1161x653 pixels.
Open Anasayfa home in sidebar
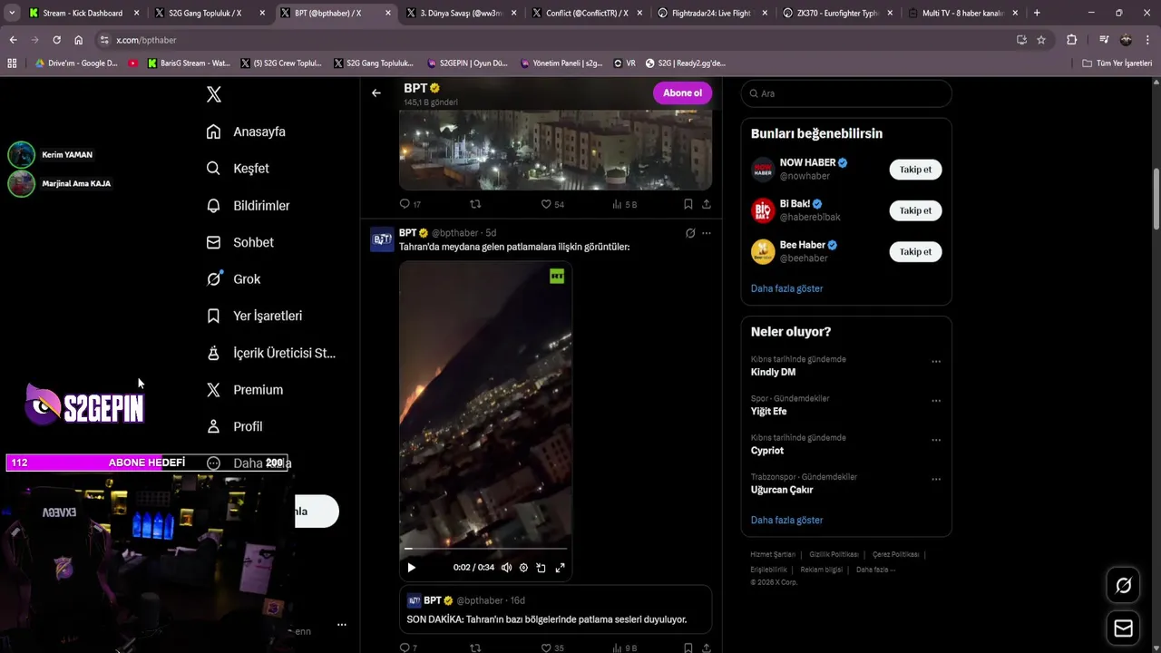[247, 132]
